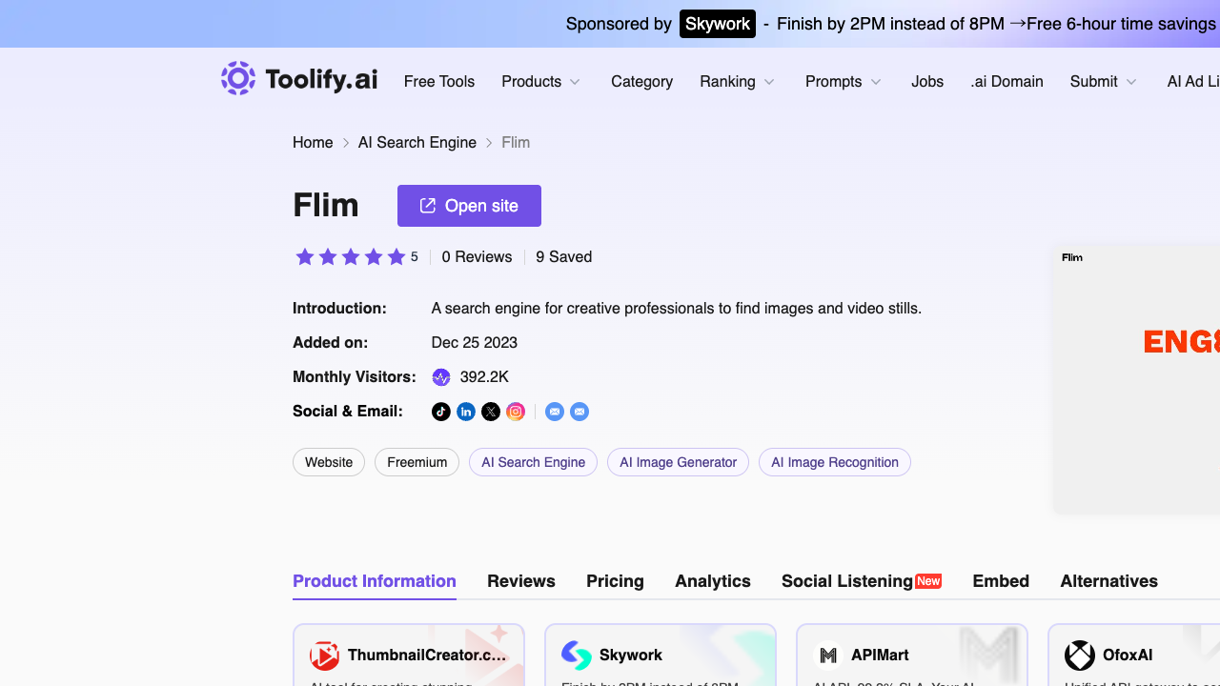Switch to the Product Information tab
1220x686 pixels.
(x=375, y=581)
